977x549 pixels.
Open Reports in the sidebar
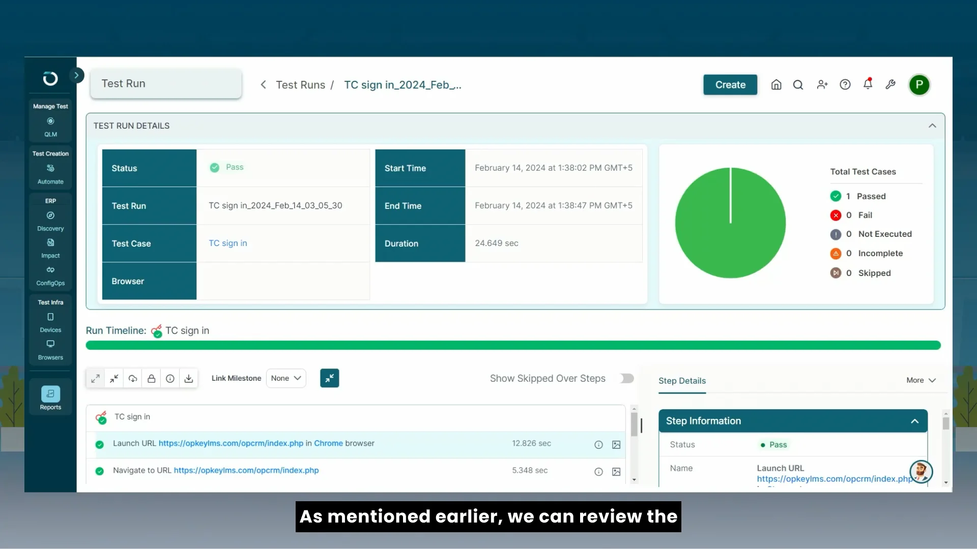50,398
